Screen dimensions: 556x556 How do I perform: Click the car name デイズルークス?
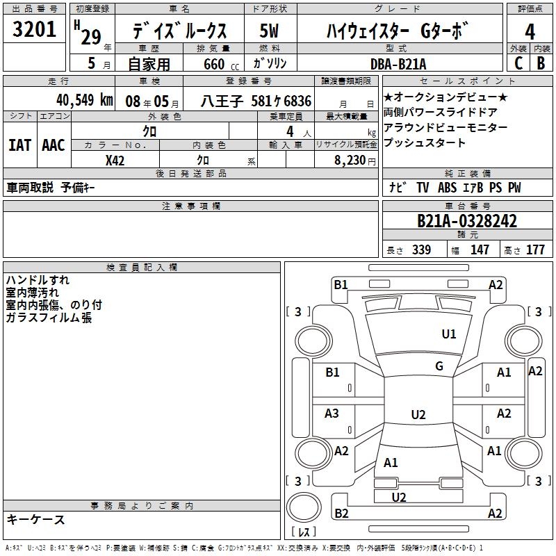[180, 31]
